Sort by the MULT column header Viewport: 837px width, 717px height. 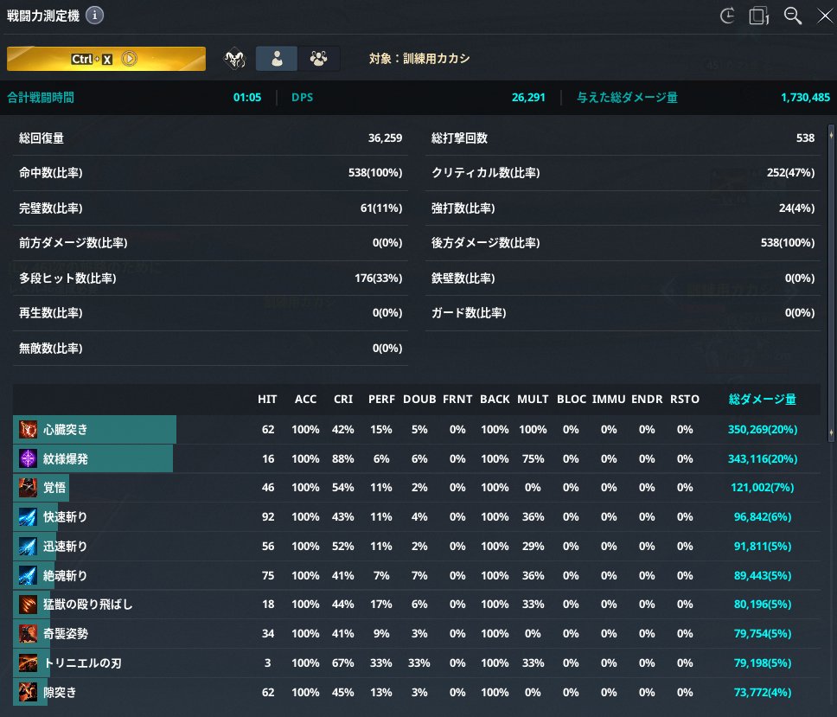coord(533,400)
